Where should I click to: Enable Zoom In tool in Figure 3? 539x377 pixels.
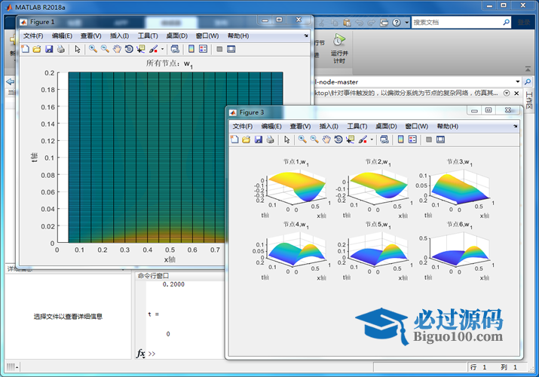(x=302, y=139)
